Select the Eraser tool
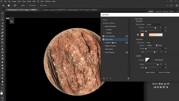 pyautogui.click(x=2, y=56)
